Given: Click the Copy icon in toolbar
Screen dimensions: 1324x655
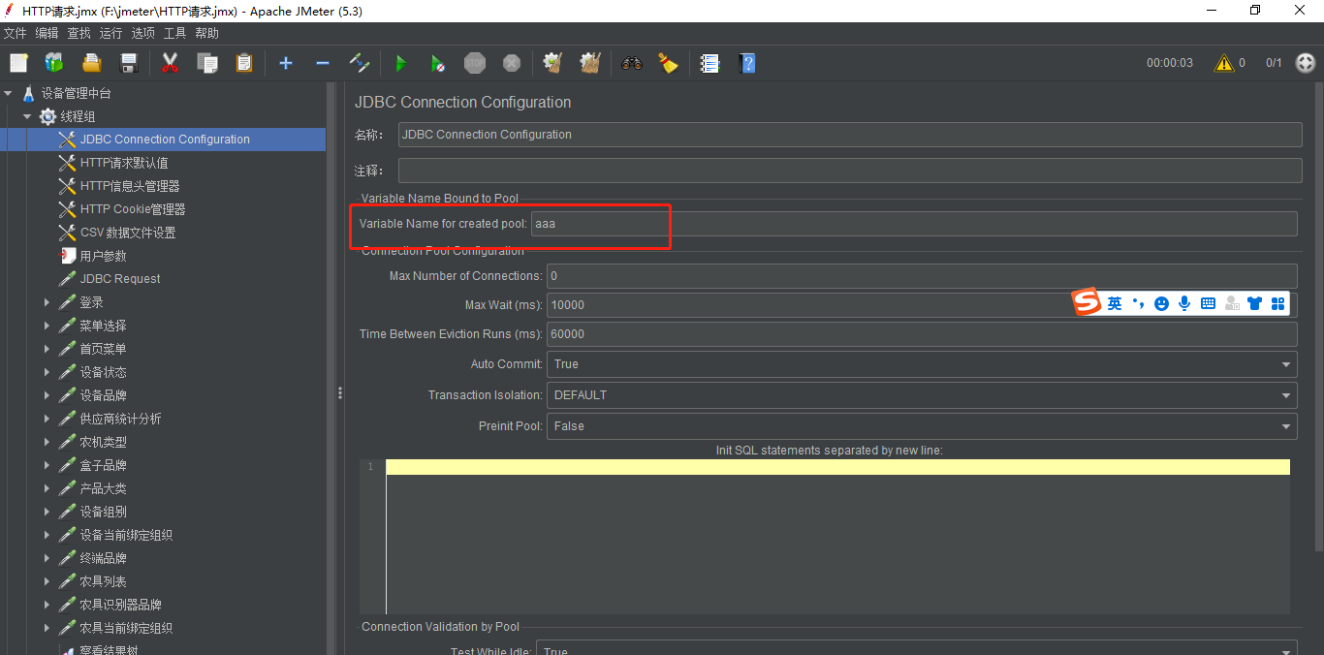Looking at the screenshot, I should pos(206,63).
